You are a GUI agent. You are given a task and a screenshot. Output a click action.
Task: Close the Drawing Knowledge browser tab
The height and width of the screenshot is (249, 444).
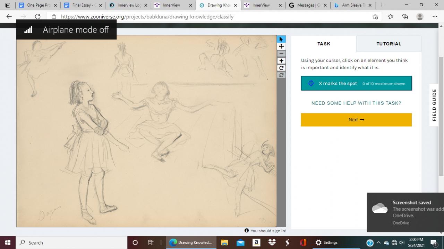point(235,5)
